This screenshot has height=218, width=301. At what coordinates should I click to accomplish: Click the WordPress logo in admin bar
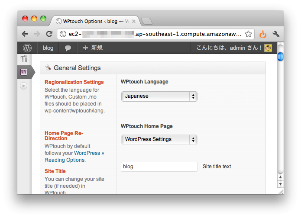pos(27,48)
